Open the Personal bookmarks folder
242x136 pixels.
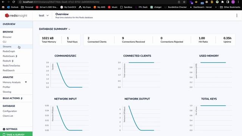click(27, 7)
